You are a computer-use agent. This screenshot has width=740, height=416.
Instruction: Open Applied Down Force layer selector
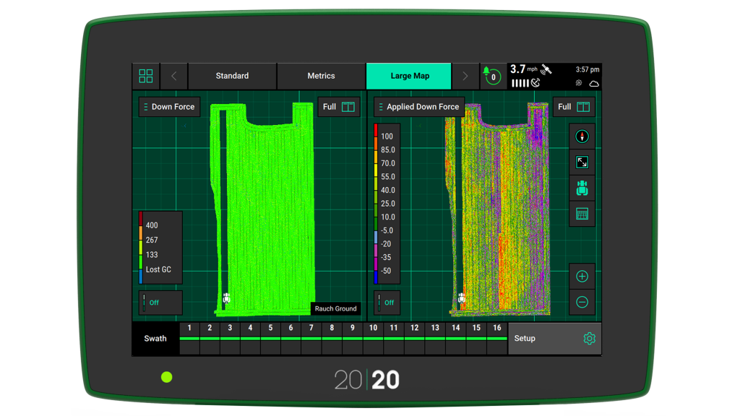coord(419,107)
